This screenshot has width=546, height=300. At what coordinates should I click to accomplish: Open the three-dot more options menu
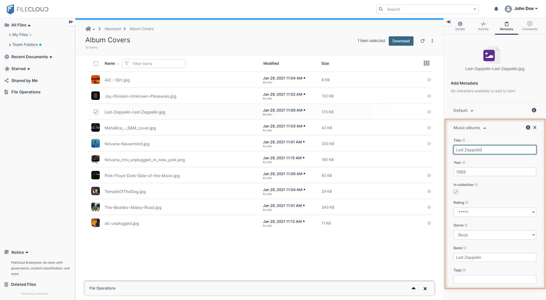[x=432, y=41]
